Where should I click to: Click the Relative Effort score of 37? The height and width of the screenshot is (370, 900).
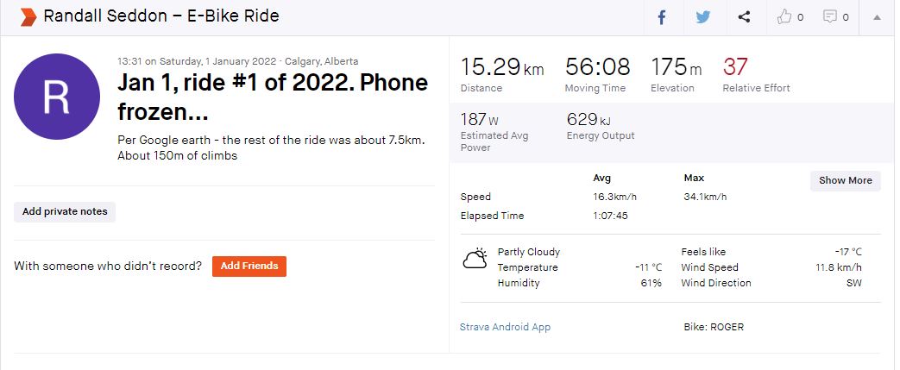click(735, 66)
